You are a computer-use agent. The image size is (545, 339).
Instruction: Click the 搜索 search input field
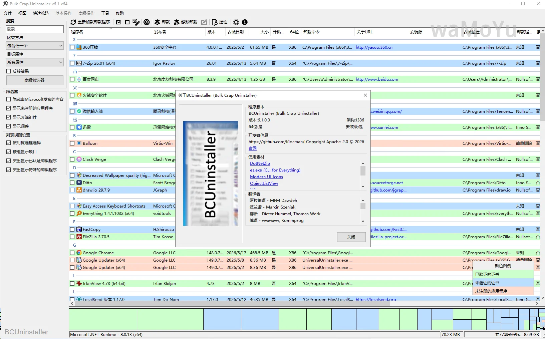pos(35,29)
